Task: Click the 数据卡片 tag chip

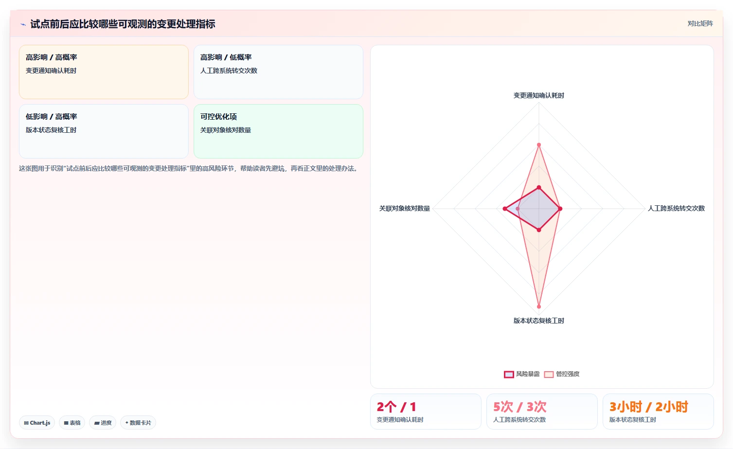Action: coord(138,423)
